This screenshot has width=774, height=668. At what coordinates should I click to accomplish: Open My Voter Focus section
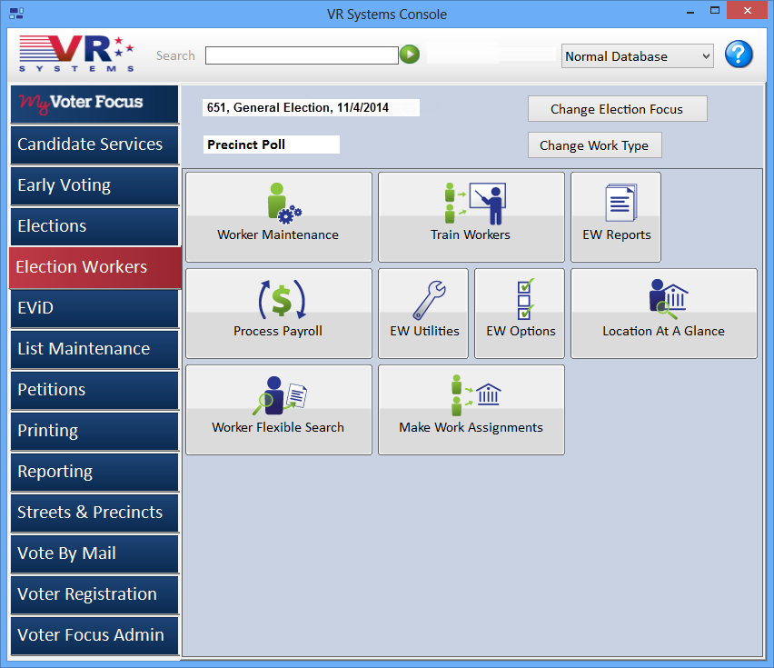[x=94, y=104]
